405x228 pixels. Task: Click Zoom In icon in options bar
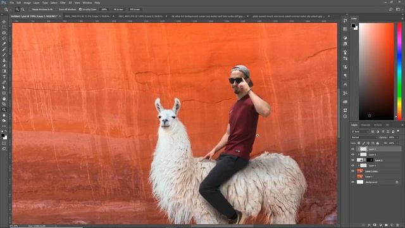(17, 9)
